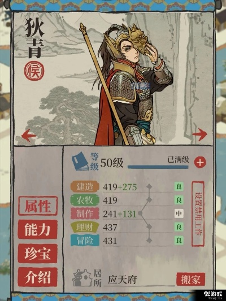Click the 建造 orange attribute label
Viewport: 226px width, 301px height.
tap(85, 186)
